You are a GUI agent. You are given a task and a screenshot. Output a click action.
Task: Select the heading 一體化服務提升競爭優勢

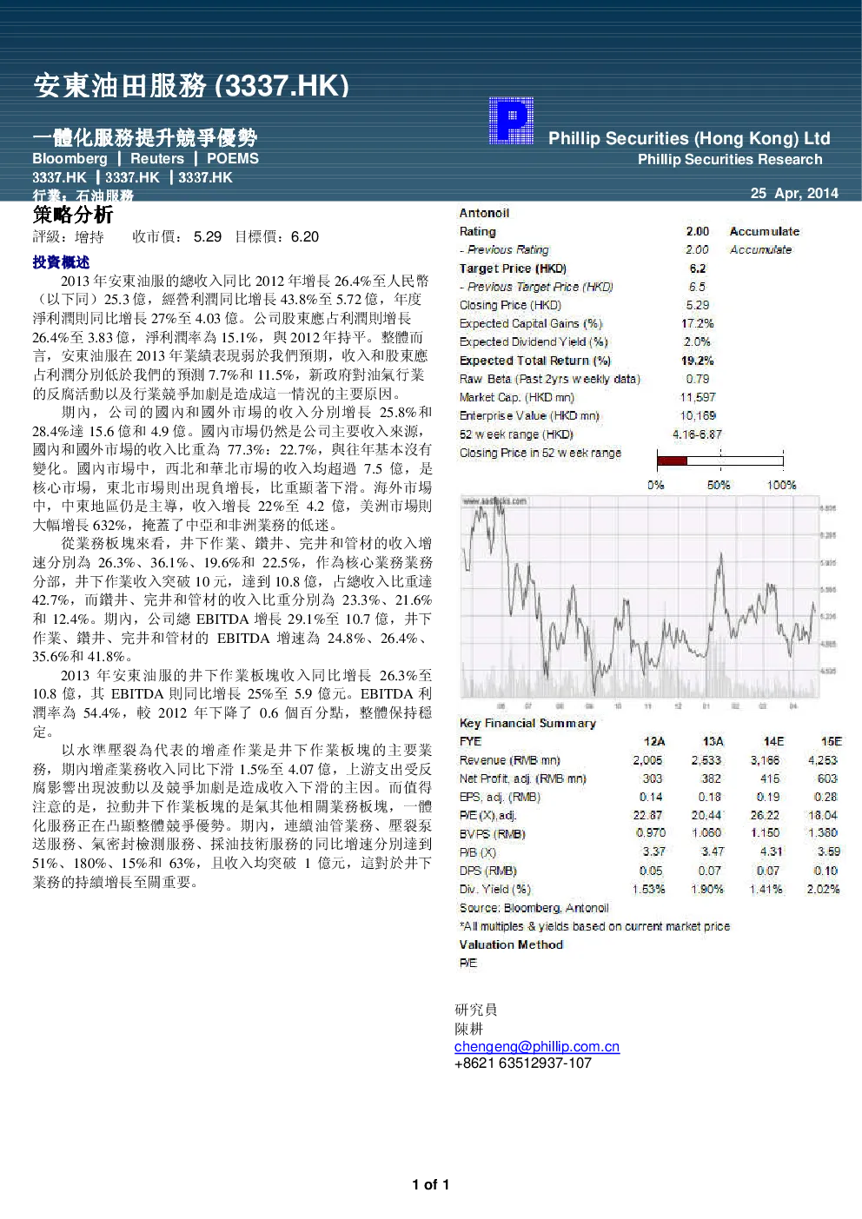tap(145, 137)
